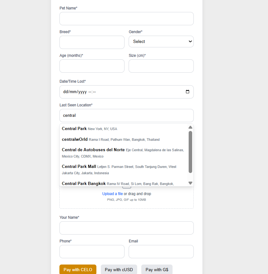Click the Upload a file link
This screenshot has height=274, width=268.
tap(112, 194)
